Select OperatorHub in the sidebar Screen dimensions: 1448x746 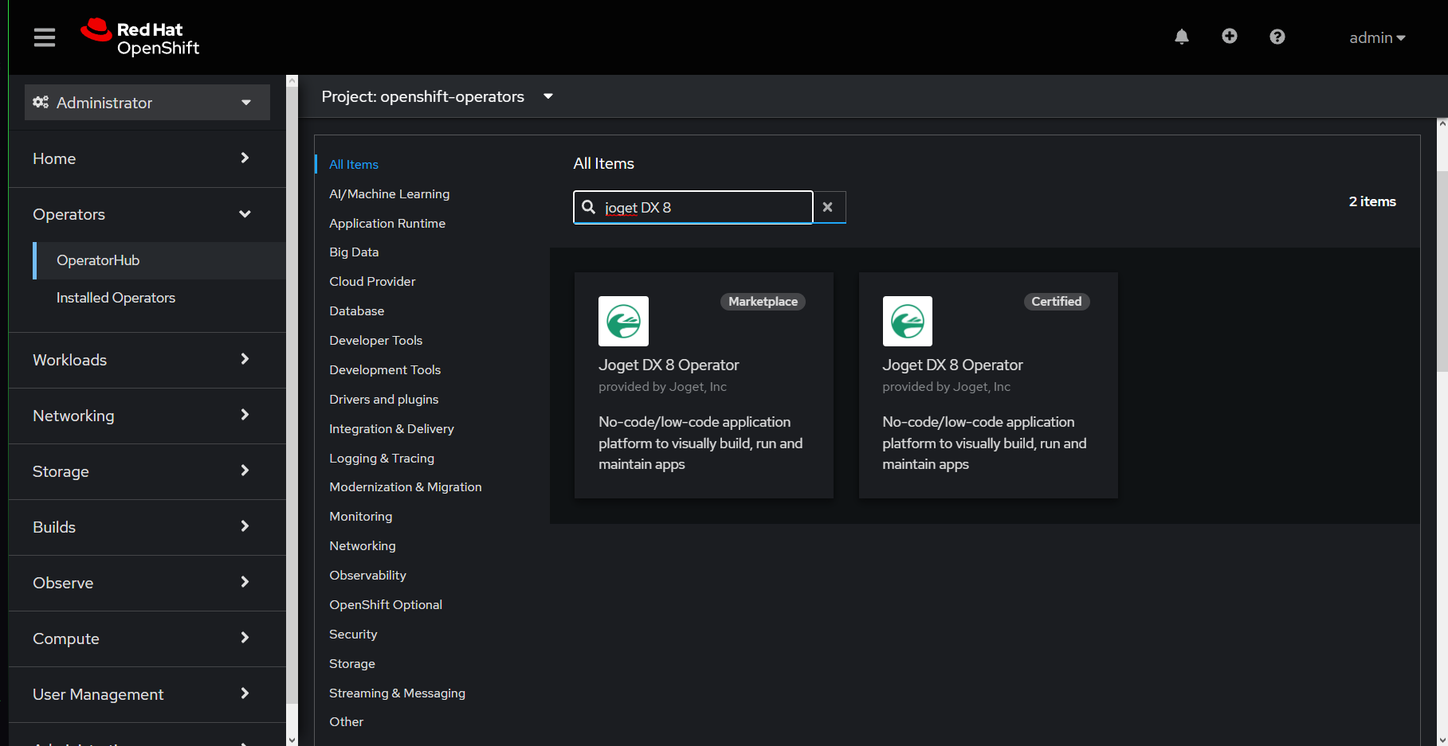click(x=98, y=260)
